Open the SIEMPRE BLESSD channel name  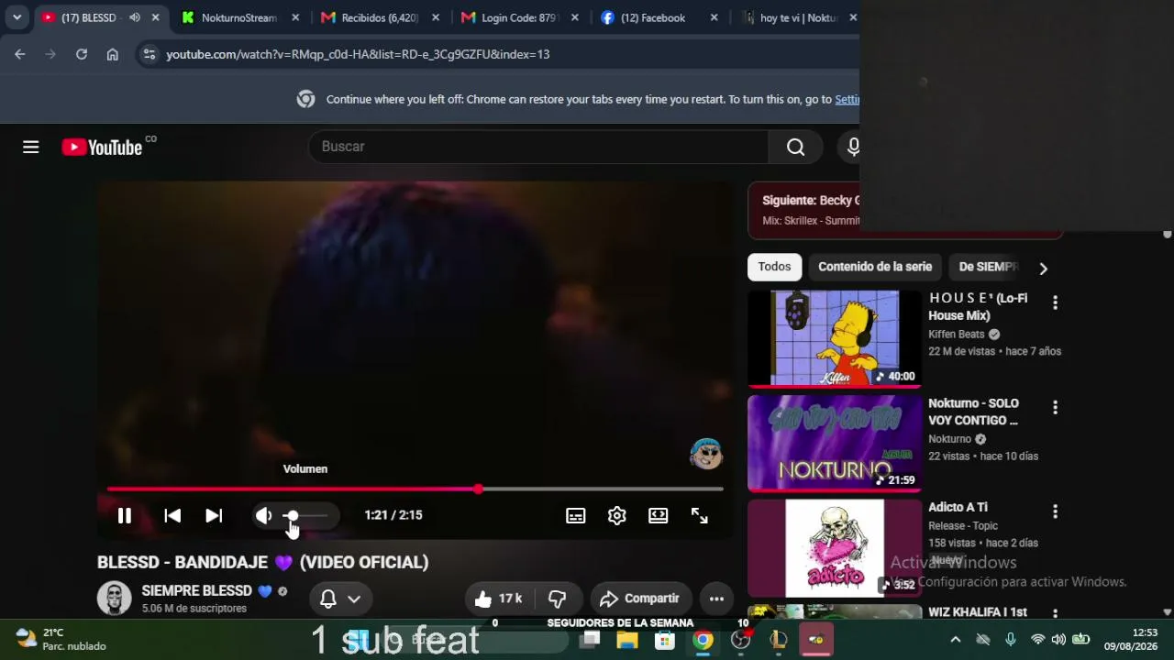[196, 591]
